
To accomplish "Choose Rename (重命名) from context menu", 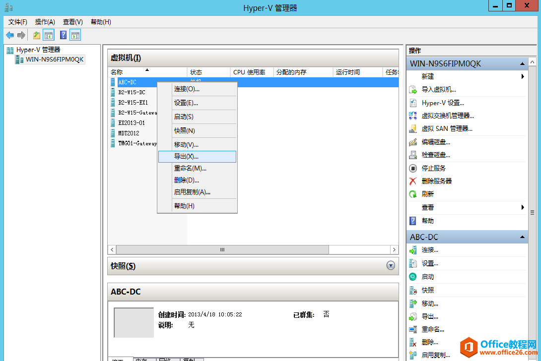I will (x=190, y=169).
